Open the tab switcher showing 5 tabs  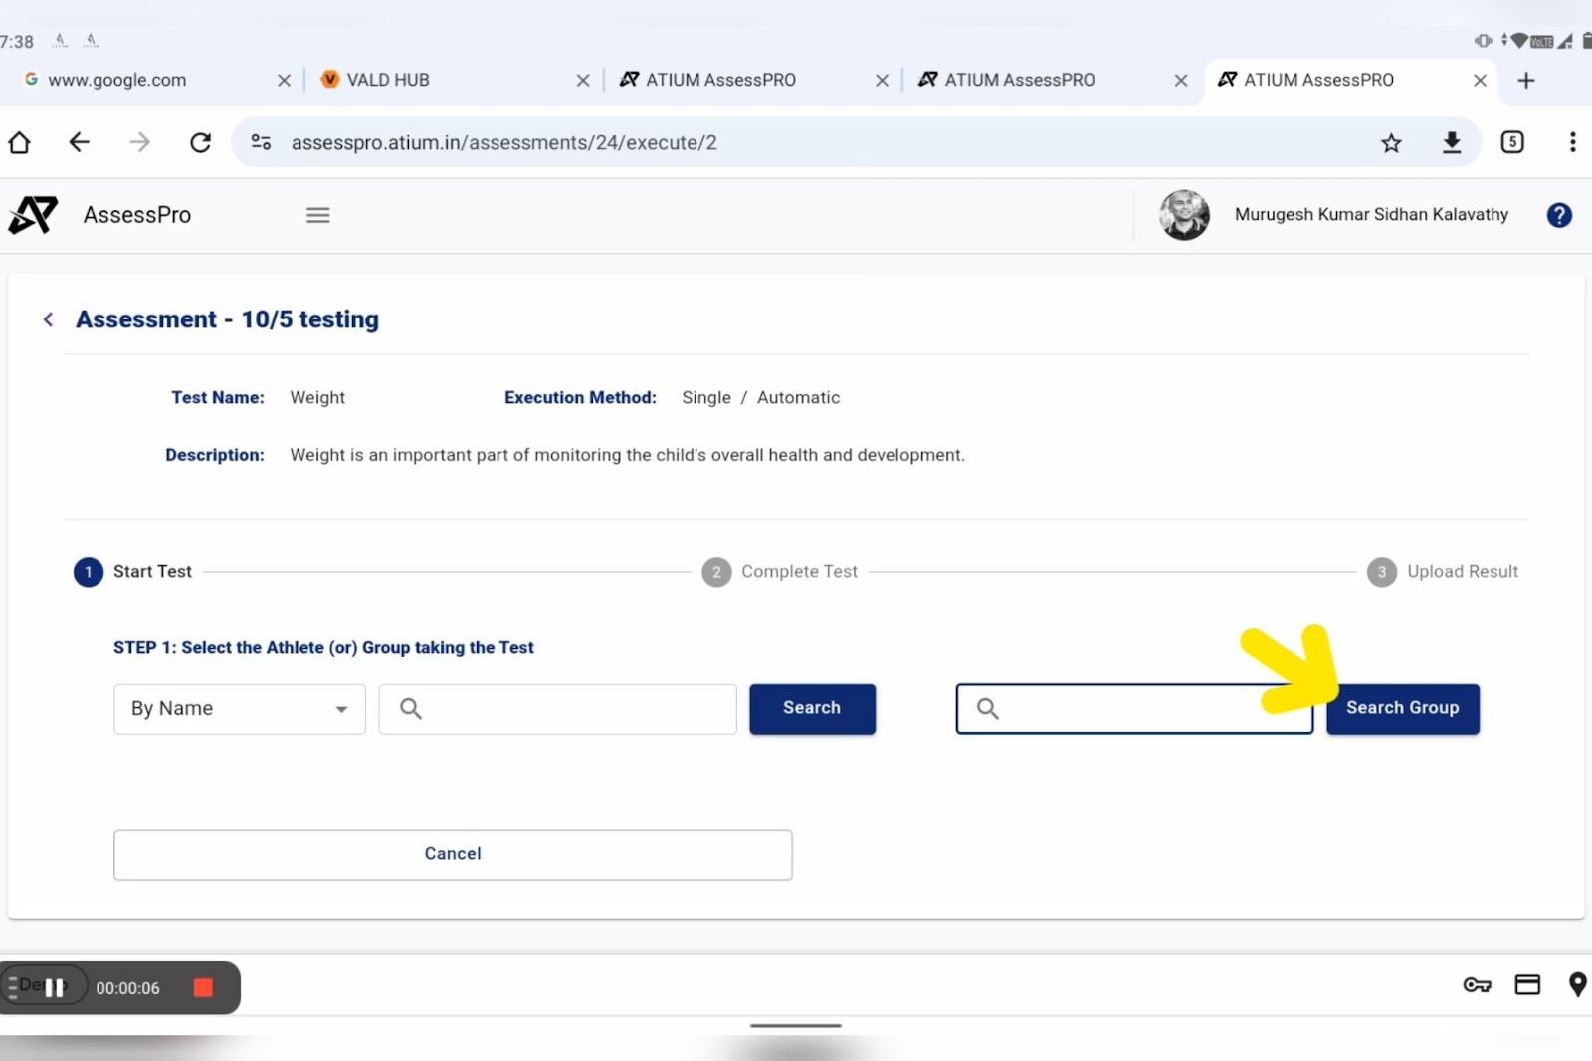click(x=1512, y=142)
